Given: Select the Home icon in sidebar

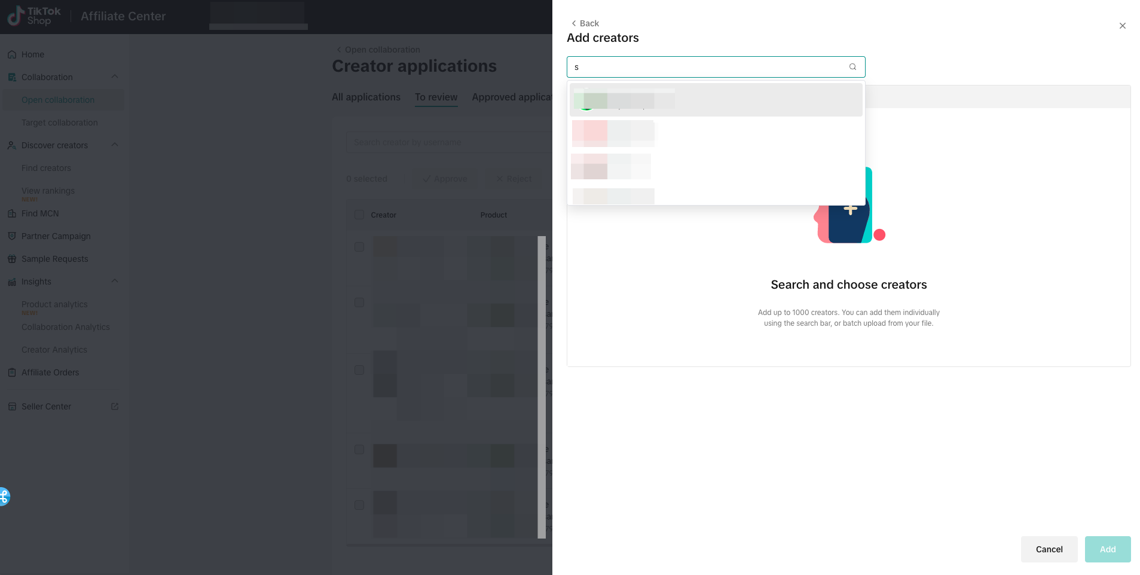Looking at the screenshot, I should pyautogui.click(x=12, y=54).
